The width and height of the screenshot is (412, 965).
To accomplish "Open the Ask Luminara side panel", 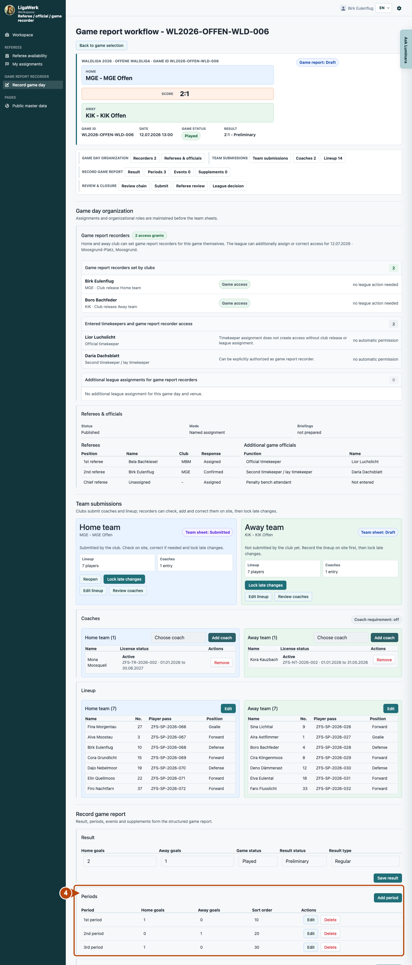I will tap(406, 49).
